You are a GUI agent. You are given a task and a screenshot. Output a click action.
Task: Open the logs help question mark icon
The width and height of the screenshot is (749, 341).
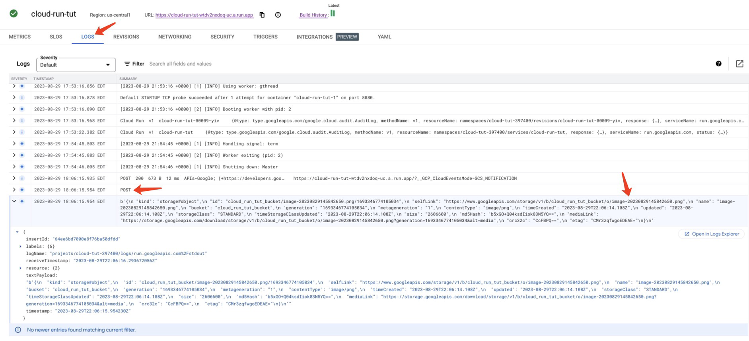[x=718, y=64]
